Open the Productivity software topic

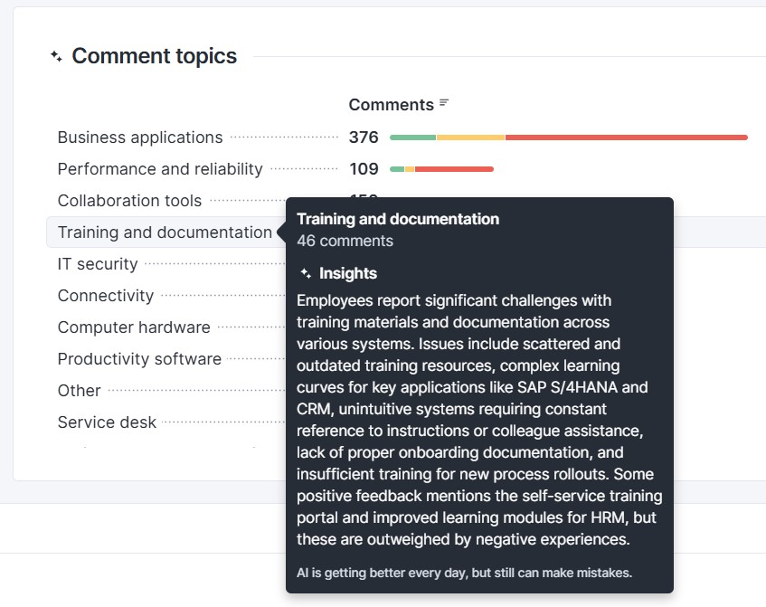coord(139,359)
